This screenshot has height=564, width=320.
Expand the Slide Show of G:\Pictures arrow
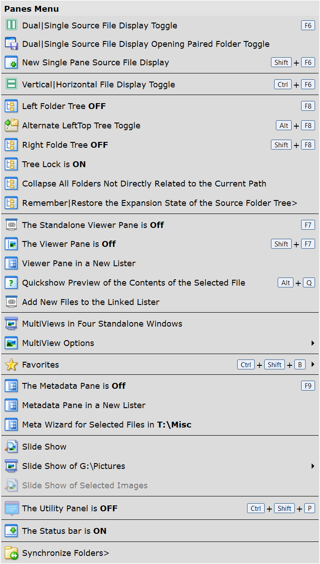click(x=313, y=466)
